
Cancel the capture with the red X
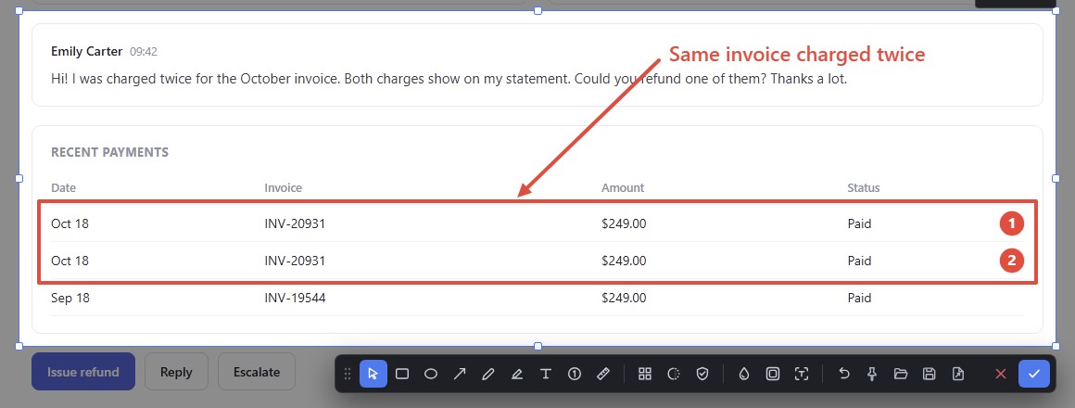[1000, 374]
